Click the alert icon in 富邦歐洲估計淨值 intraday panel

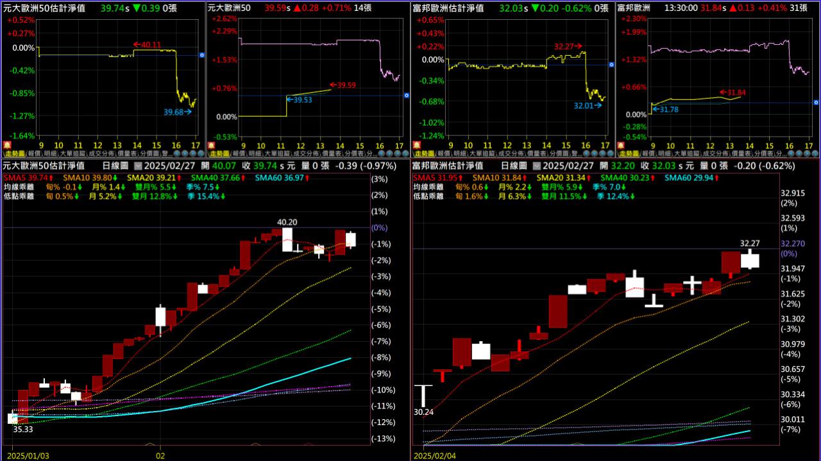(415, 146)
